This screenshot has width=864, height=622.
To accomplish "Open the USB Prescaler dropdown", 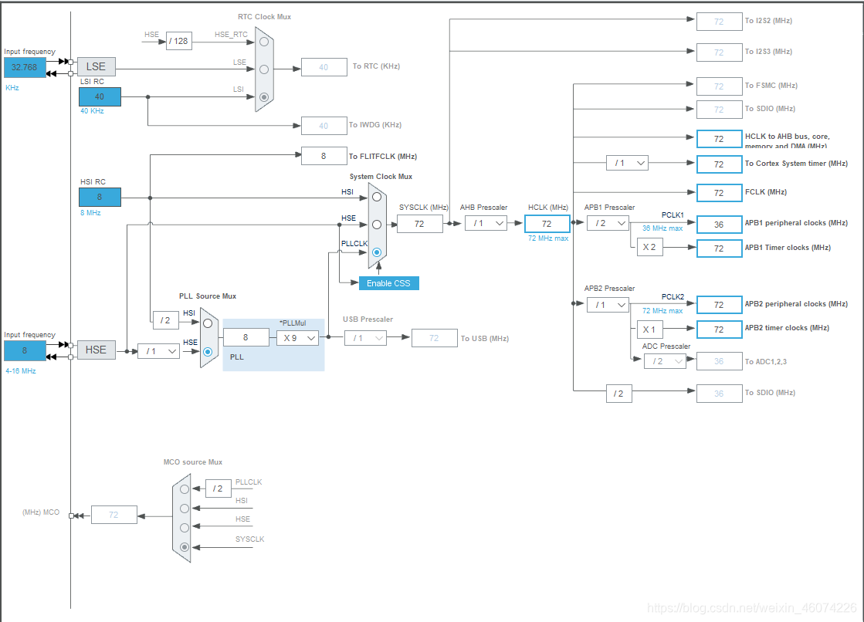I will [365, 337].
